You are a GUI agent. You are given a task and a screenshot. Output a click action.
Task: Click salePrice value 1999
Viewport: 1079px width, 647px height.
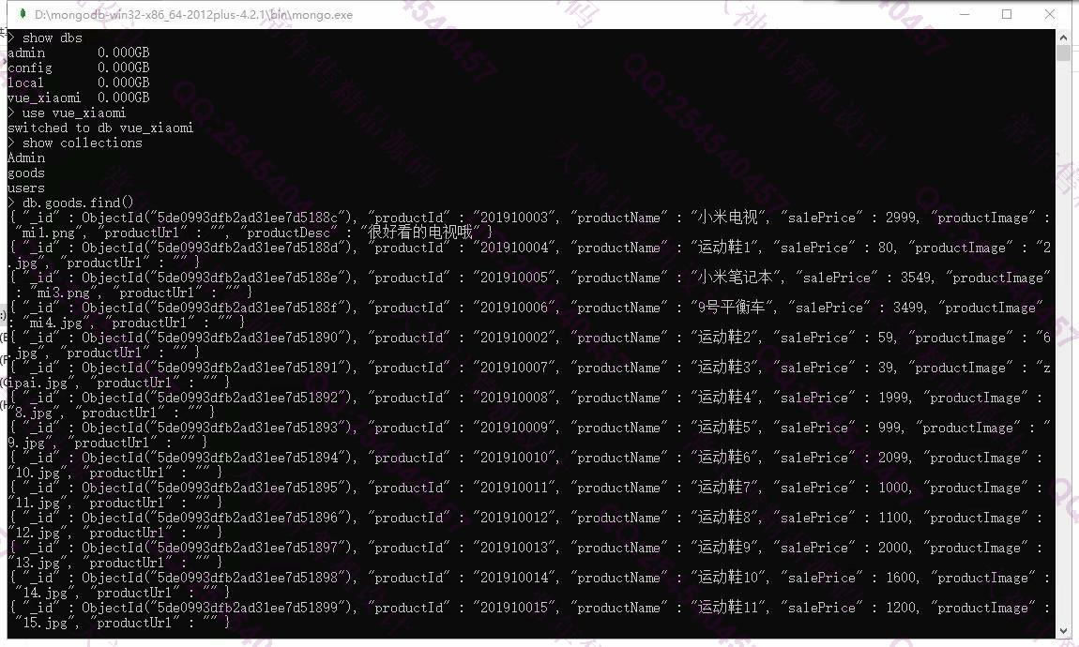[x=892, y=399]
